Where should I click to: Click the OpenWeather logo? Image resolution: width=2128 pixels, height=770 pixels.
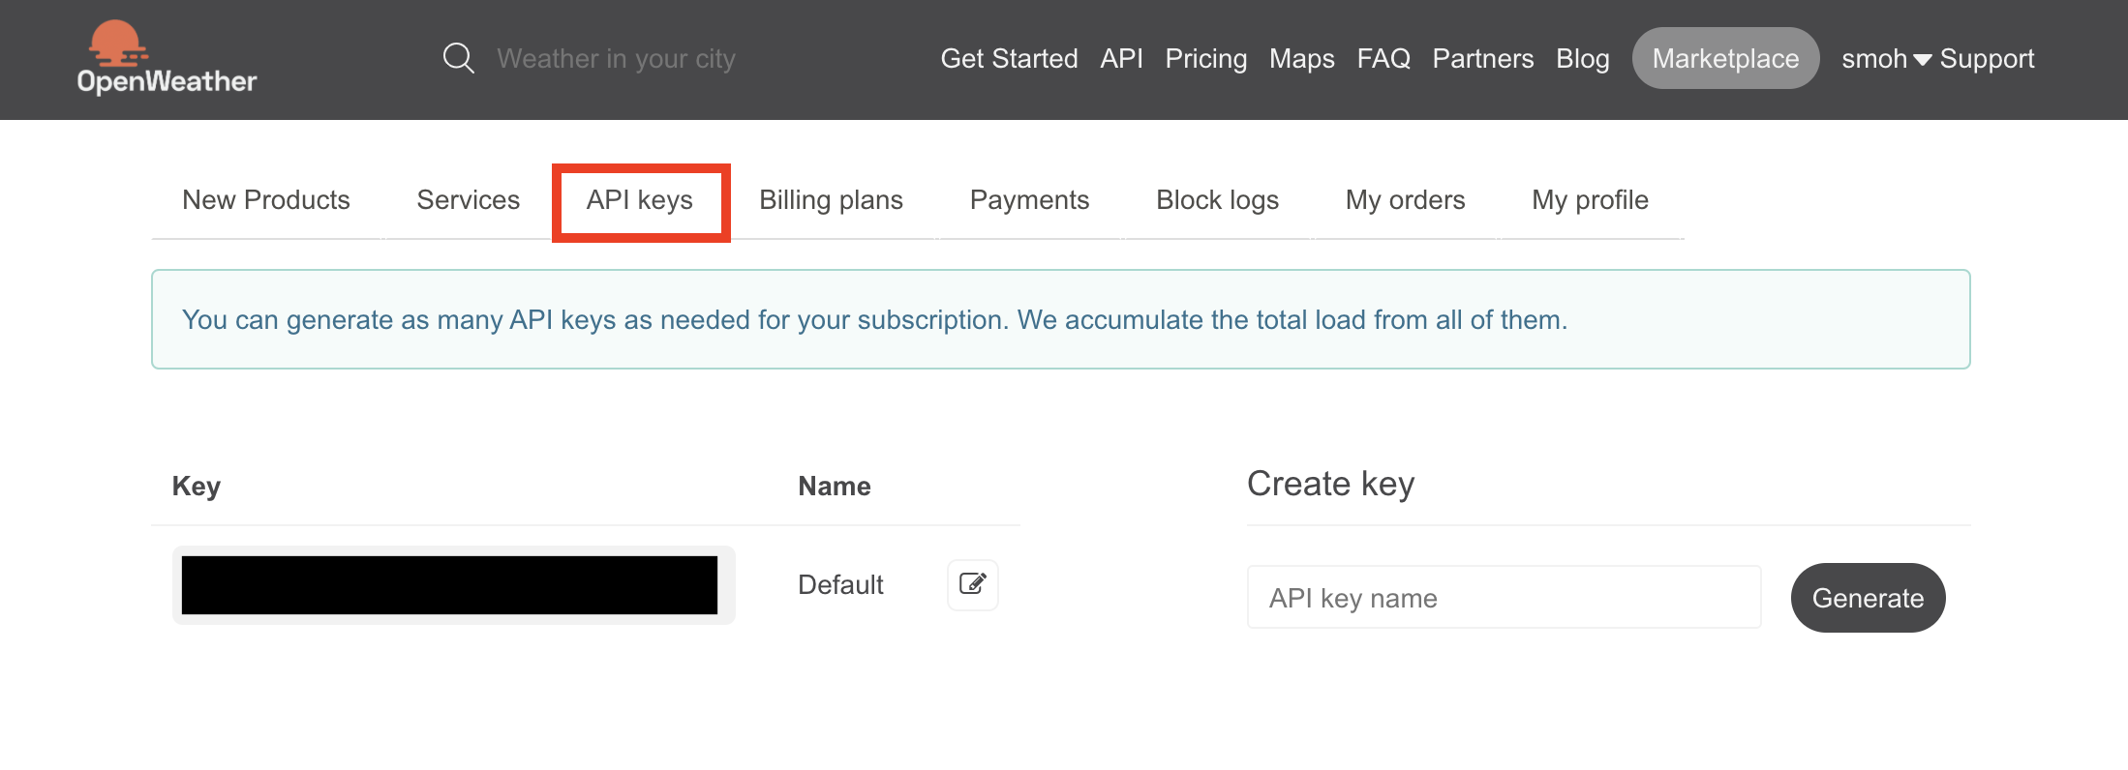pyautogui.click(x=167, y=58)
